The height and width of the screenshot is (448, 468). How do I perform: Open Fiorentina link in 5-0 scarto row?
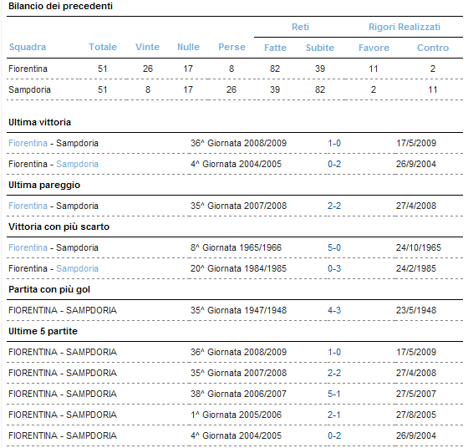click(x=28, y=247)
